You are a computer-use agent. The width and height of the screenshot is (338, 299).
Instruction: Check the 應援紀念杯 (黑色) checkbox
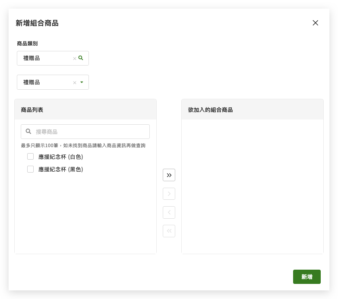coord(30,169)
